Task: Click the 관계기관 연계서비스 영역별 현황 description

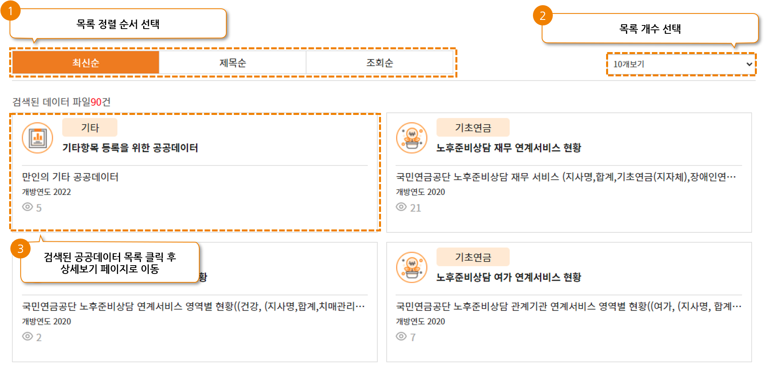Action: 569,307
